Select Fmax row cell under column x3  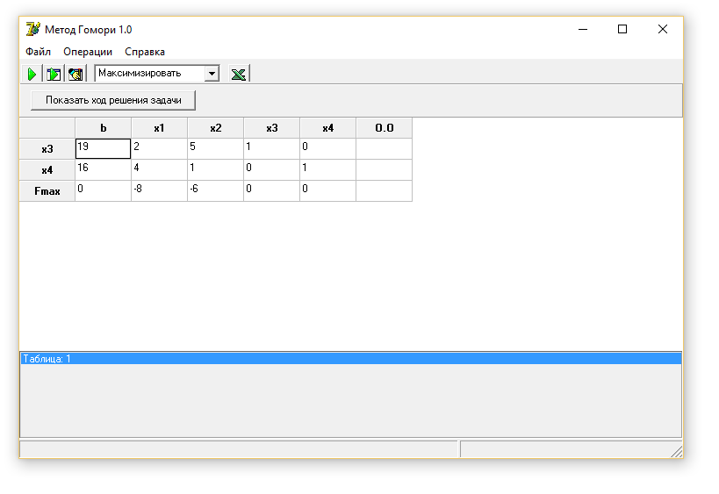pos(271,191)
